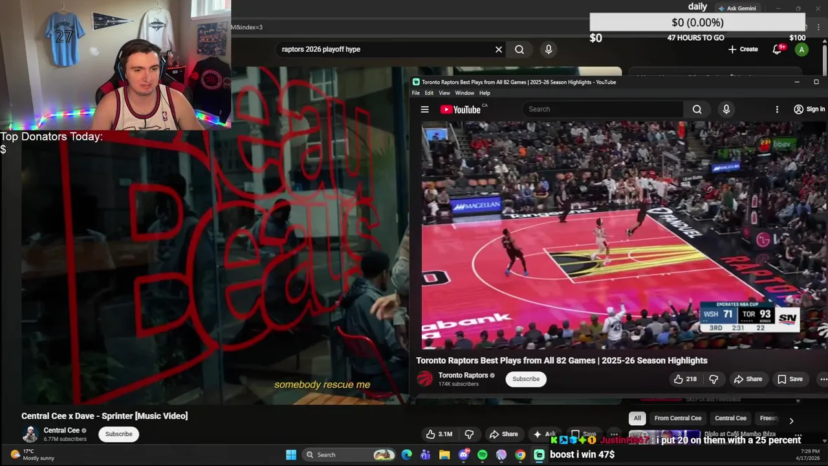Show more filter chips with the right arrow

pos(790,421)
